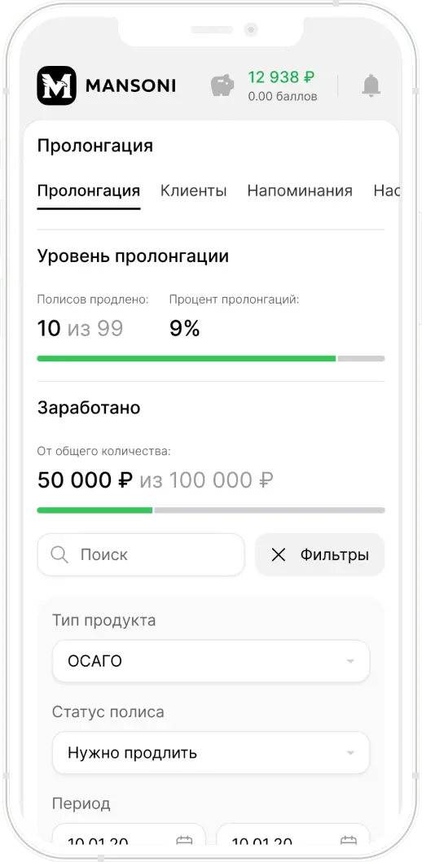This screenshot has height=862, width=422.
Task: Open calendar icon of second period date
Action: [x=349, y=841]
